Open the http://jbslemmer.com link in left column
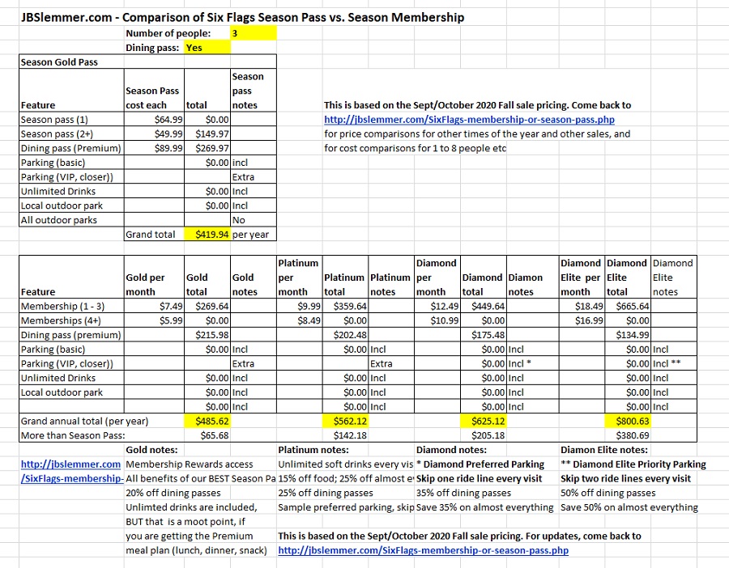 [x=70, y=464]
